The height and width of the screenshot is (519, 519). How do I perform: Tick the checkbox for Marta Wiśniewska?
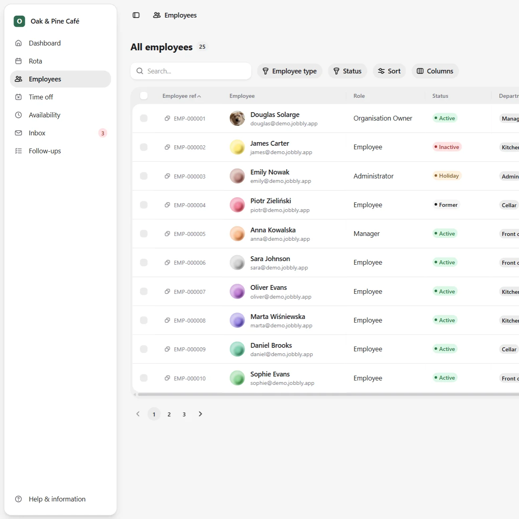point(144,320)
